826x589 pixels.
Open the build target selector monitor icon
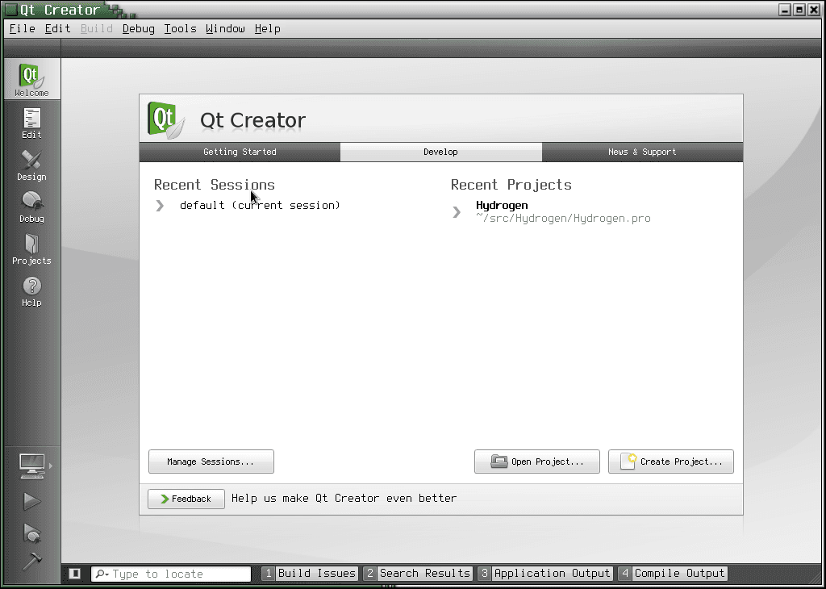32,466
